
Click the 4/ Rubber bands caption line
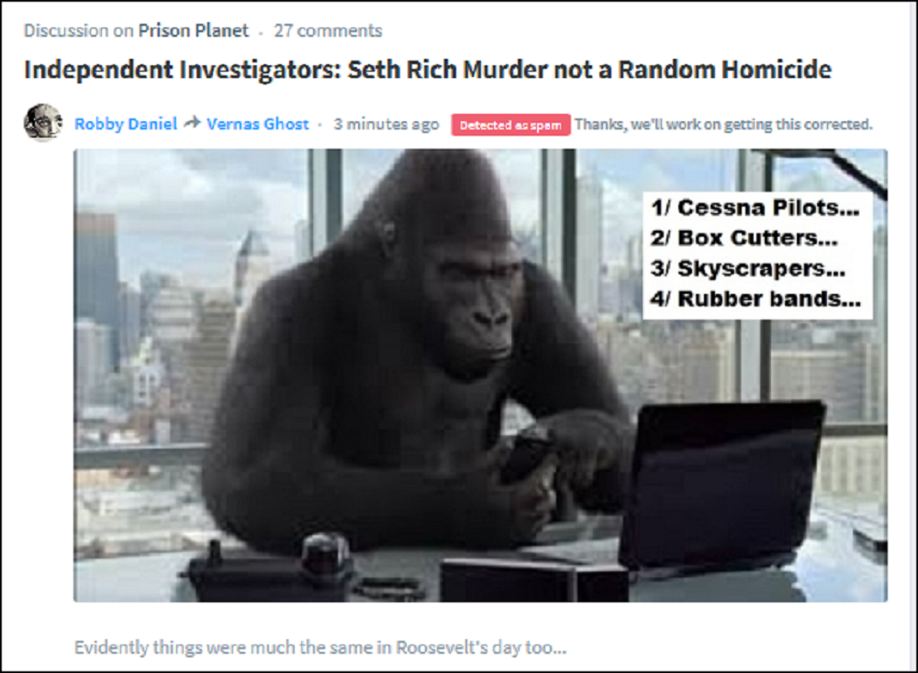pyautogui.click(x=756, y=298)
